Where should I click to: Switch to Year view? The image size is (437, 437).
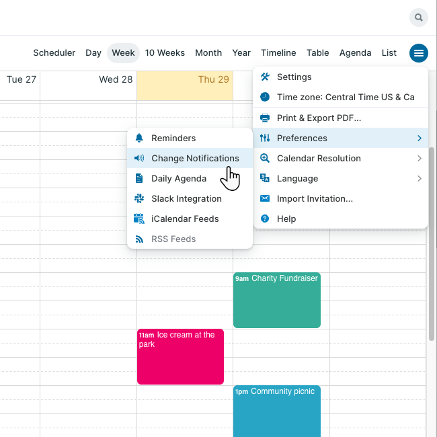pos(241,53)
